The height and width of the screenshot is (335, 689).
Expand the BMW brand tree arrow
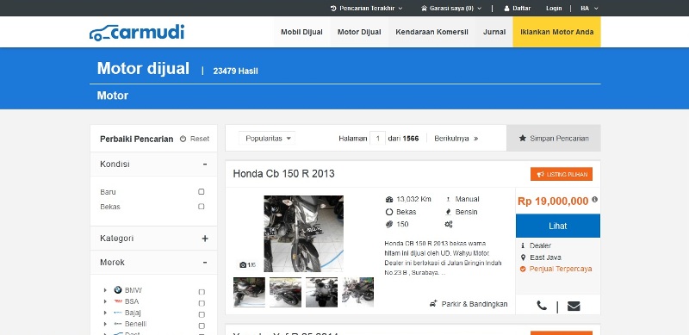(x=105, y=290)
